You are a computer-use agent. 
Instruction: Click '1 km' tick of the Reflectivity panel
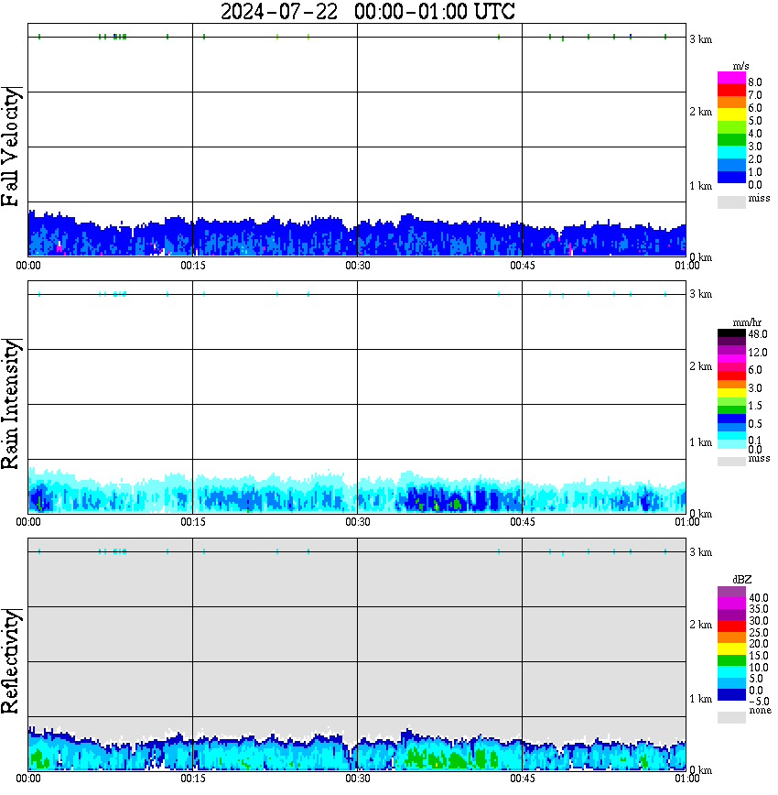(x=700, y=699)
